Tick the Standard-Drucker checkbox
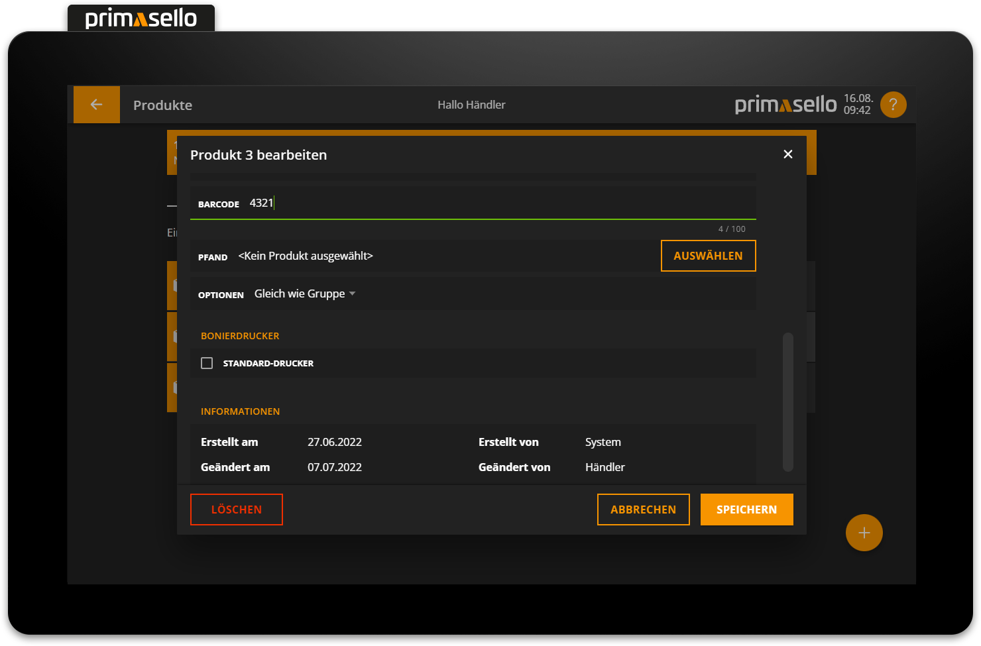981x646 pixels. (207, 363)
